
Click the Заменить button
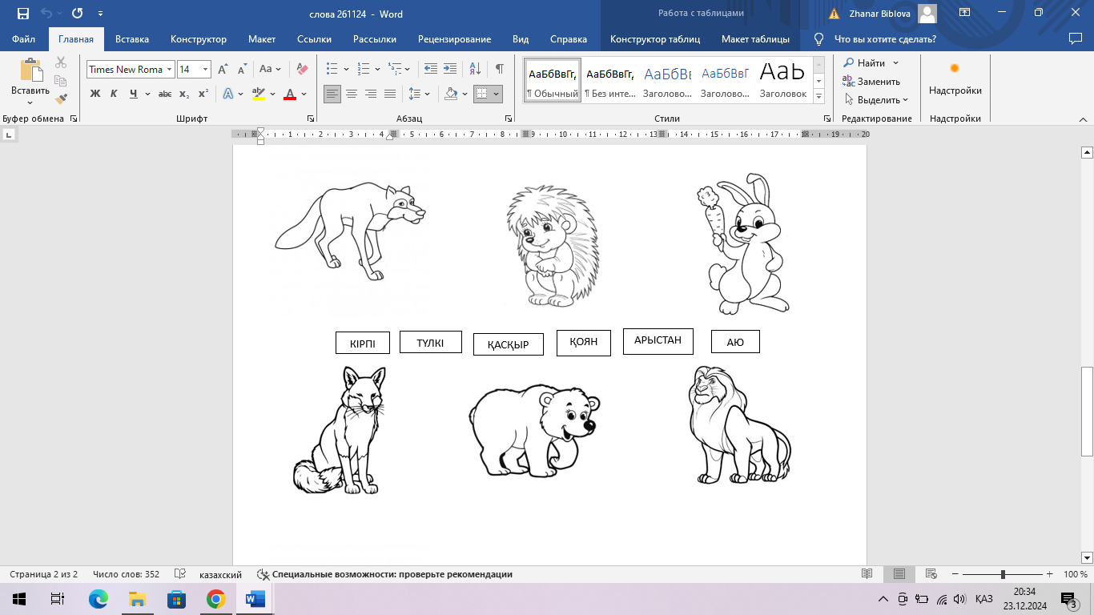[871, 82]
